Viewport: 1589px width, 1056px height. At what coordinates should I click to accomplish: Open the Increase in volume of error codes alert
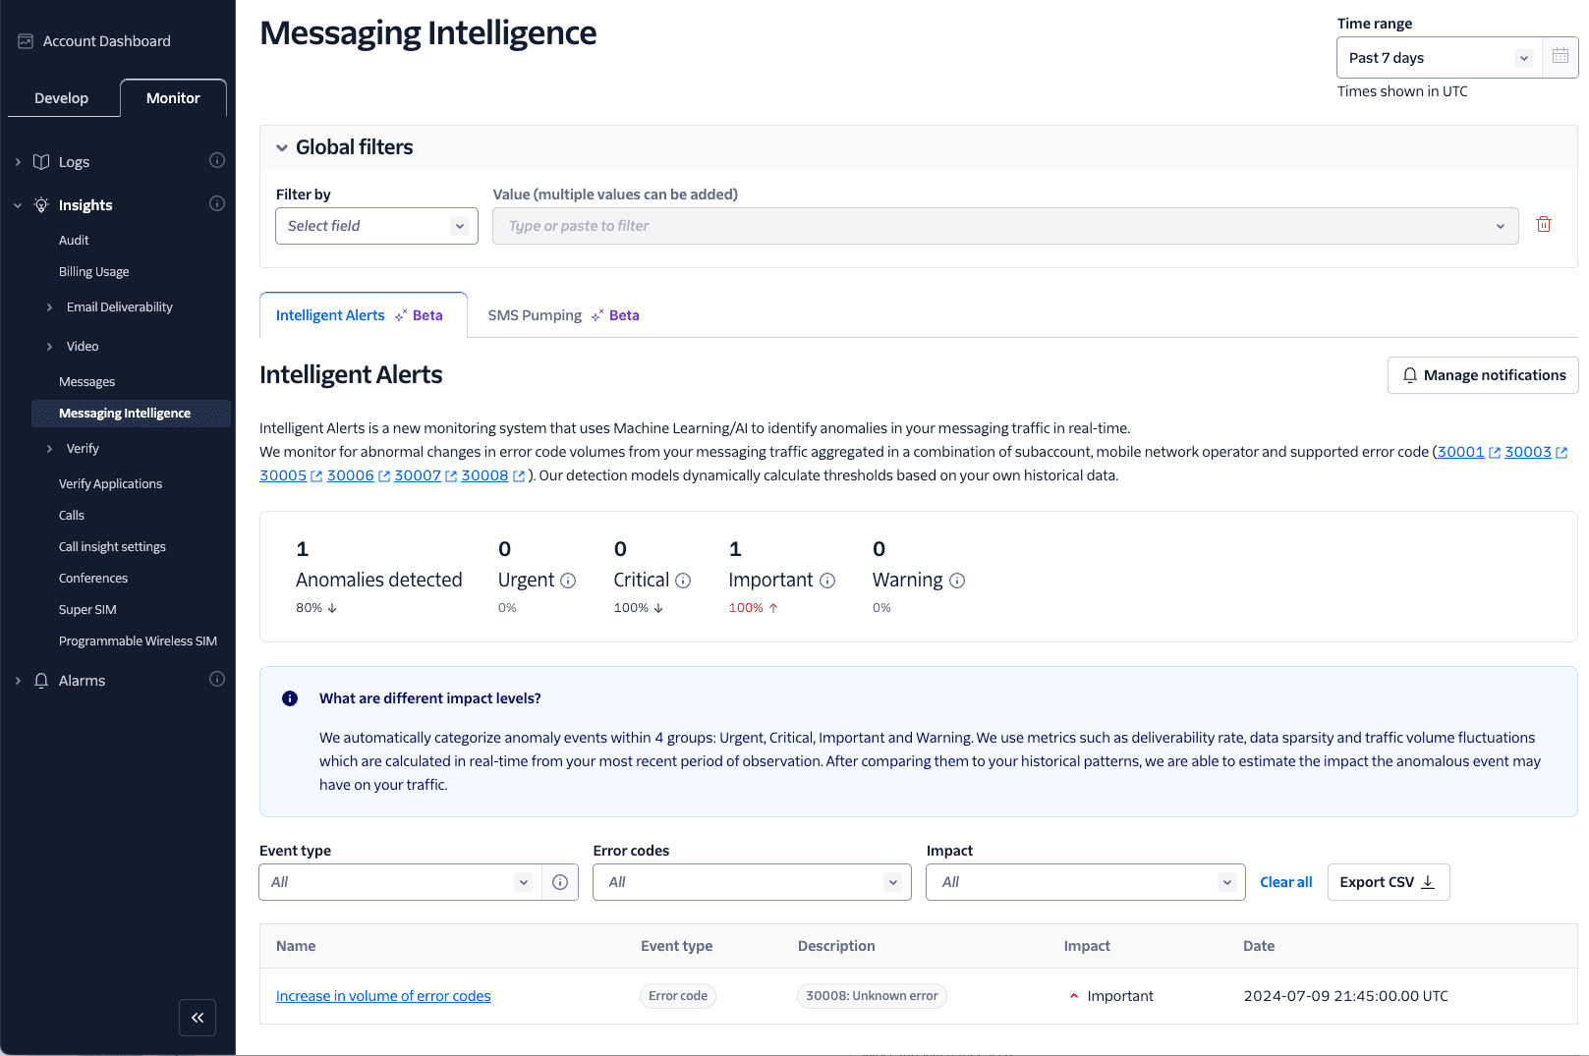[382, 995]
